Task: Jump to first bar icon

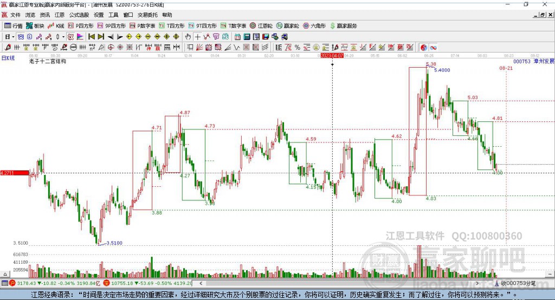Action: click(x=91, y=37)
